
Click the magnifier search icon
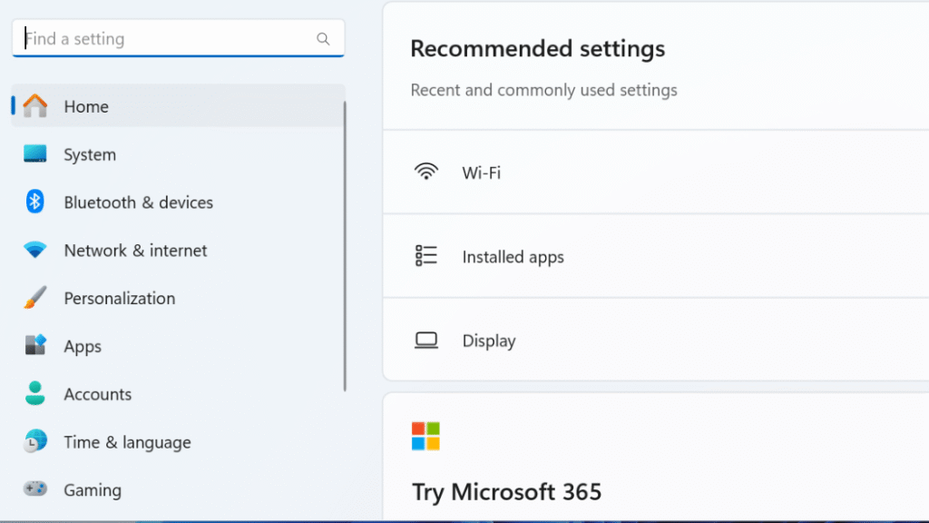click(323, 39)
